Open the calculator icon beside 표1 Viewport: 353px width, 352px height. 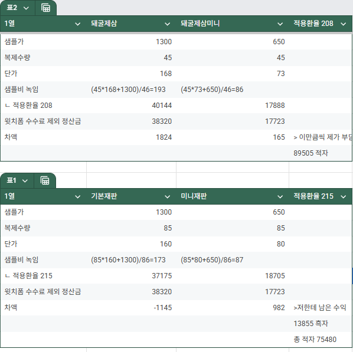point(45,180)
